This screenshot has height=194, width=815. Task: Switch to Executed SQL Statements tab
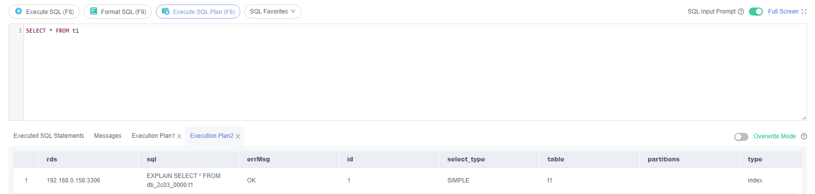click(x=49, y=136)
